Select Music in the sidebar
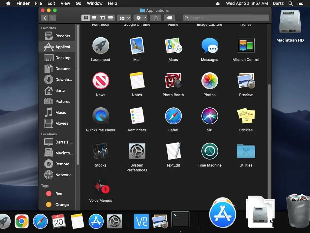This screenshot has height=233, width=310. (57, 112)
